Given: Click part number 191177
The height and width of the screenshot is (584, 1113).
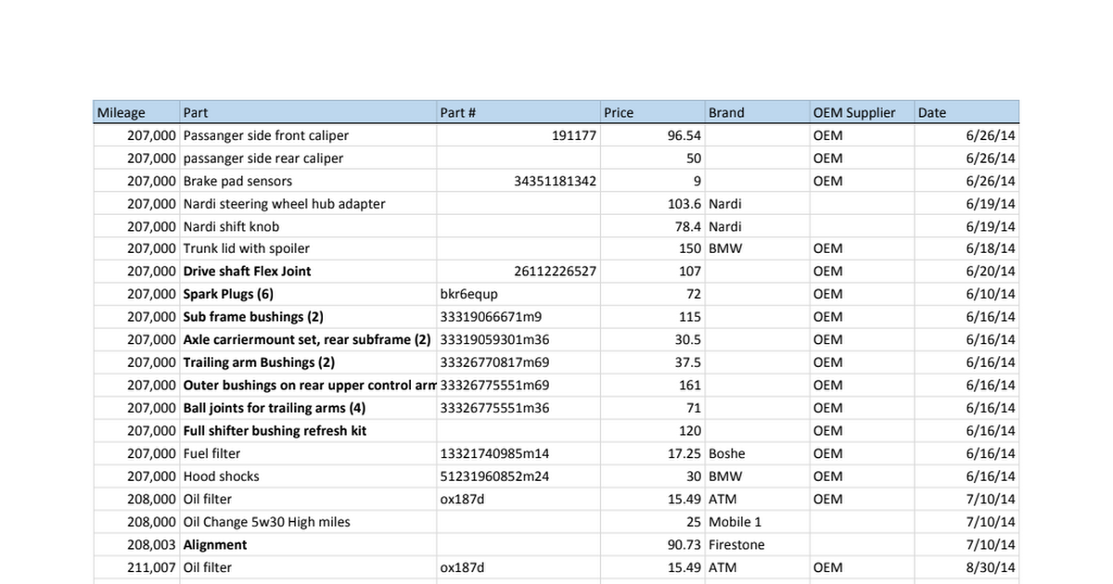Looking at the screenshot, I should [518, 135].
